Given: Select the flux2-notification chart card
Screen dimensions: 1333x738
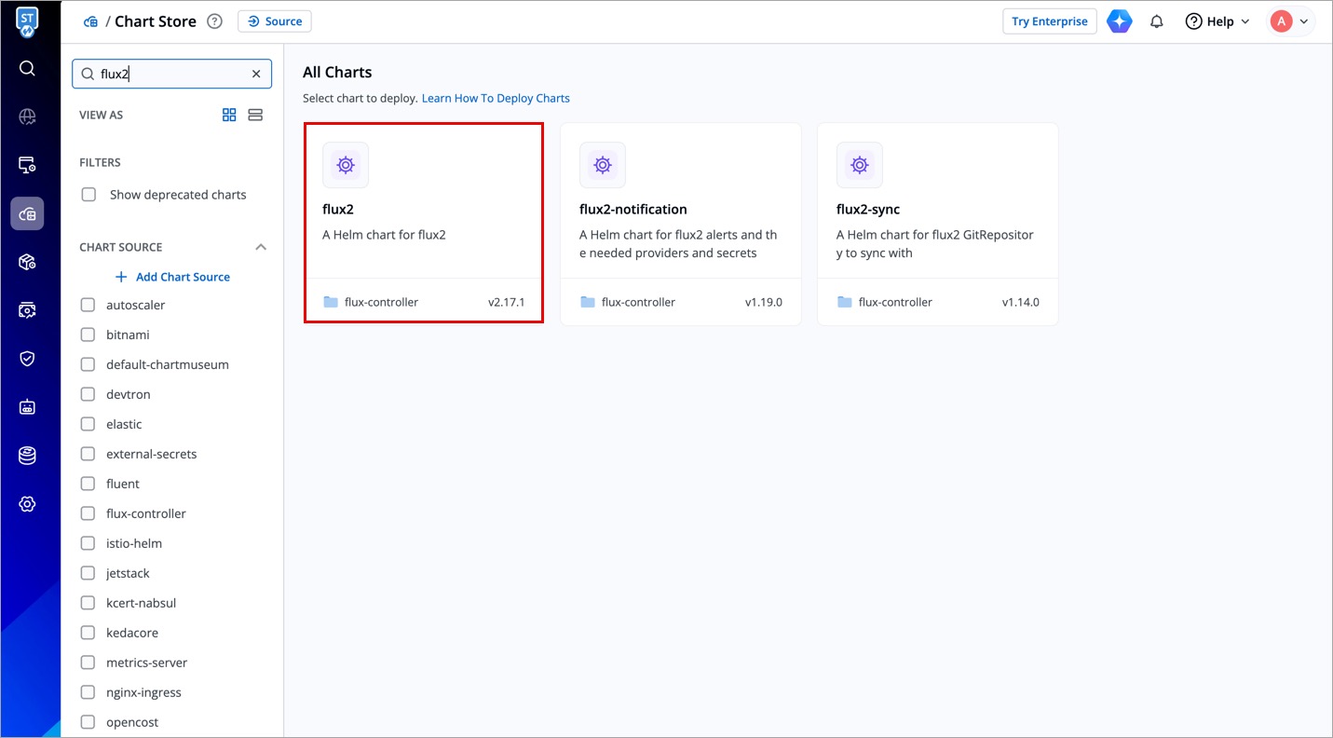Looking at the screenshot, I should [680, 224].
